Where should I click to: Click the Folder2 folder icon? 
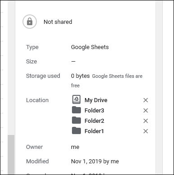click(x=76, y=120)
